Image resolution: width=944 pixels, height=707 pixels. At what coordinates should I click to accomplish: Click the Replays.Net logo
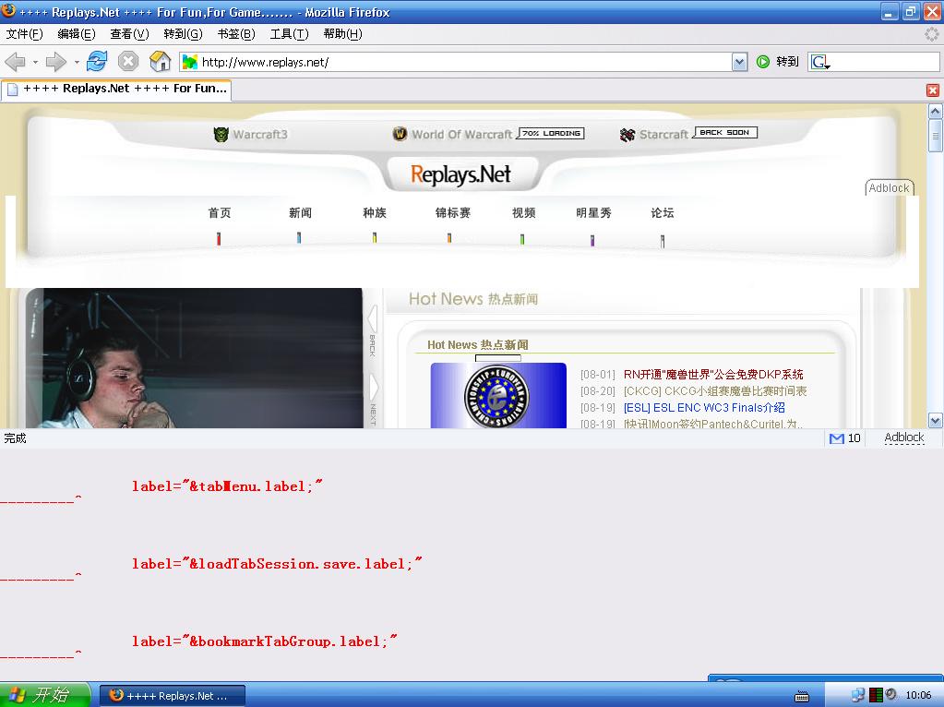460,174
